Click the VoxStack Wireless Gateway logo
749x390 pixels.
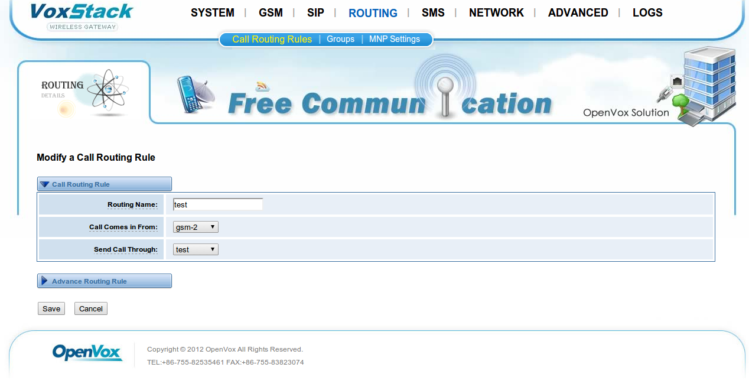[x=82, y=16]
